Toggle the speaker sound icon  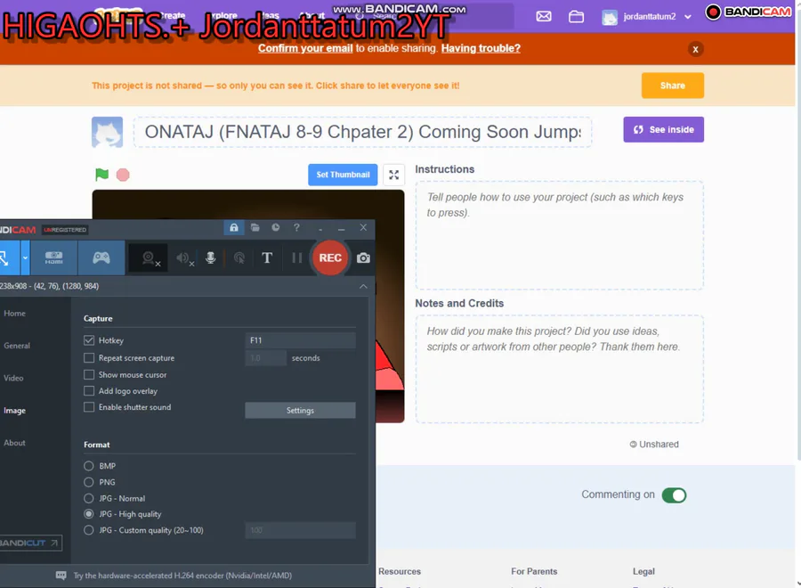coord(184,257)
